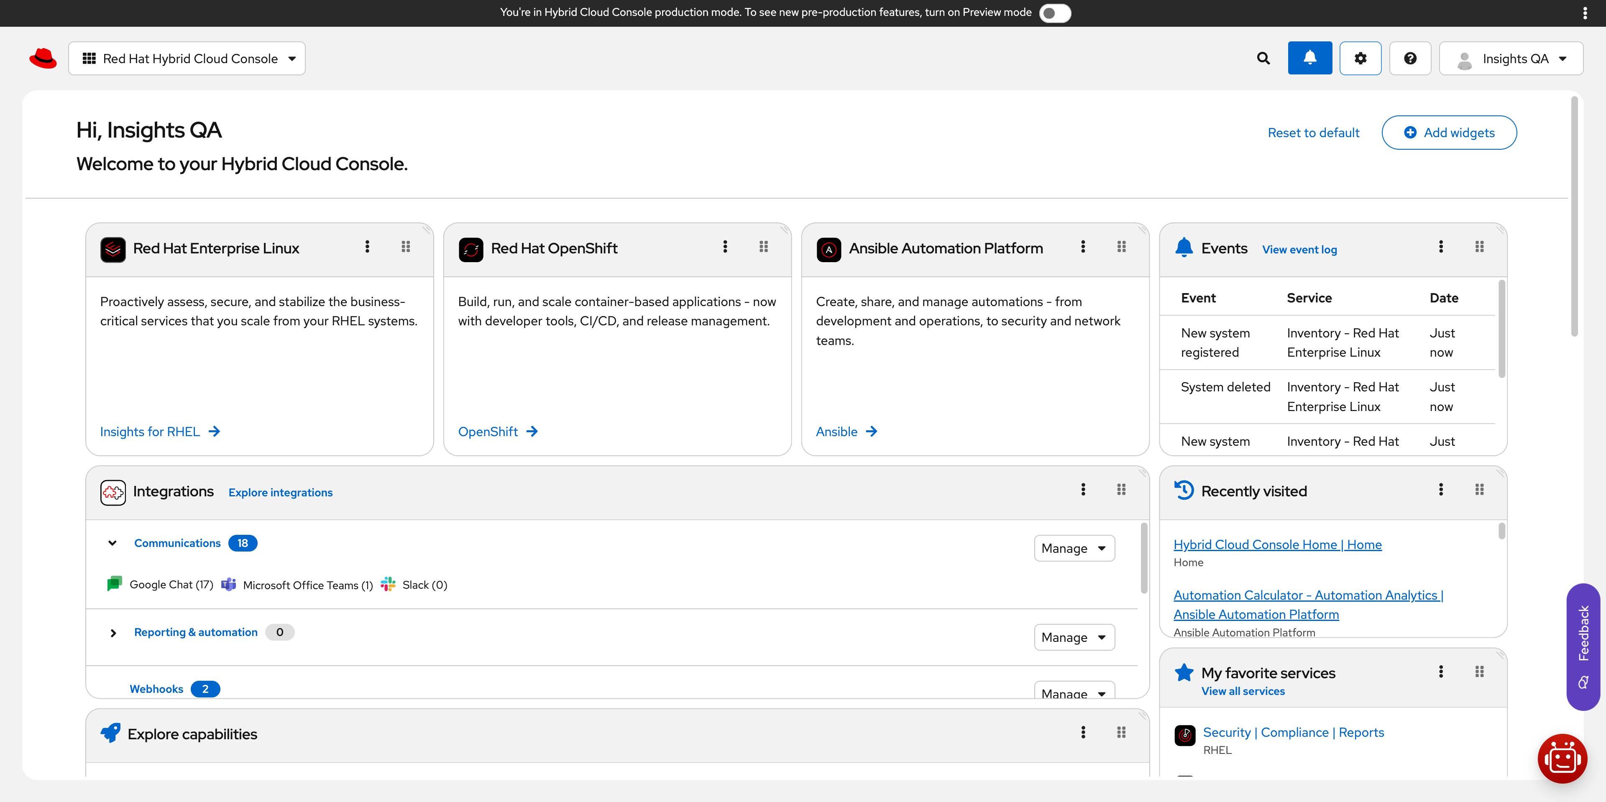
Task: Open the Events widget options menu
Action: 1441,246
